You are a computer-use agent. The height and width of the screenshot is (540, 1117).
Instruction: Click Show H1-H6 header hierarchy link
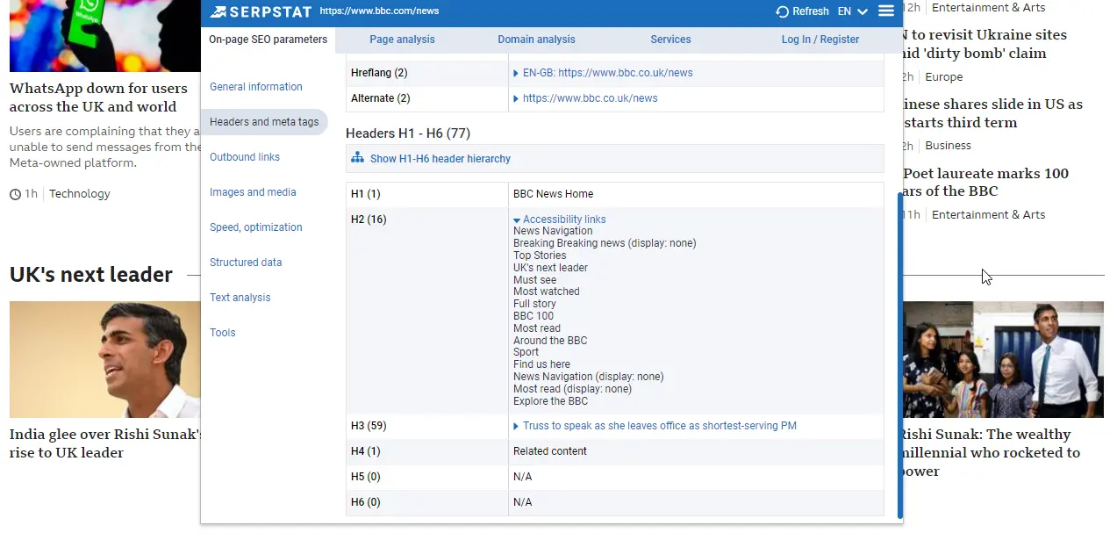tap(440, 159)
